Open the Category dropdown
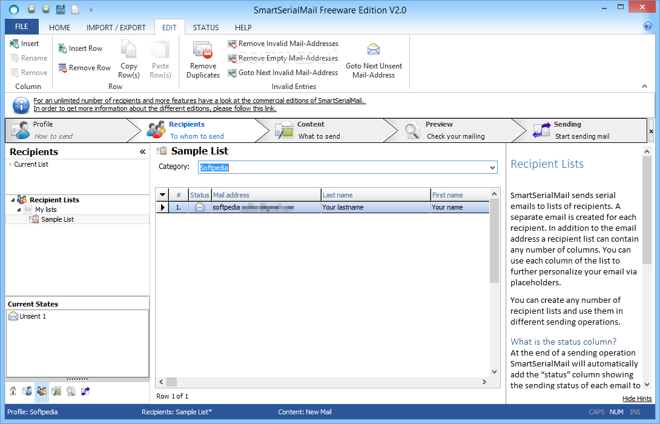 click(492, 168)
